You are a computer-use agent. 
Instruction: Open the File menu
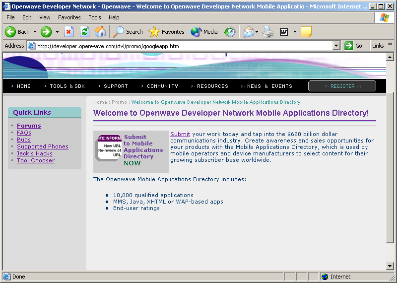pyautogui.click(x=10, y=17)
